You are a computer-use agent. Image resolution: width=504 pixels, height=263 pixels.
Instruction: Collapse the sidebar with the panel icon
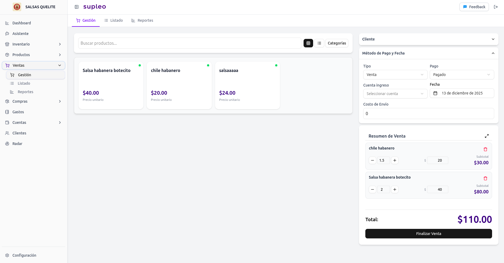pyautogui.click(x=77, y=7)
